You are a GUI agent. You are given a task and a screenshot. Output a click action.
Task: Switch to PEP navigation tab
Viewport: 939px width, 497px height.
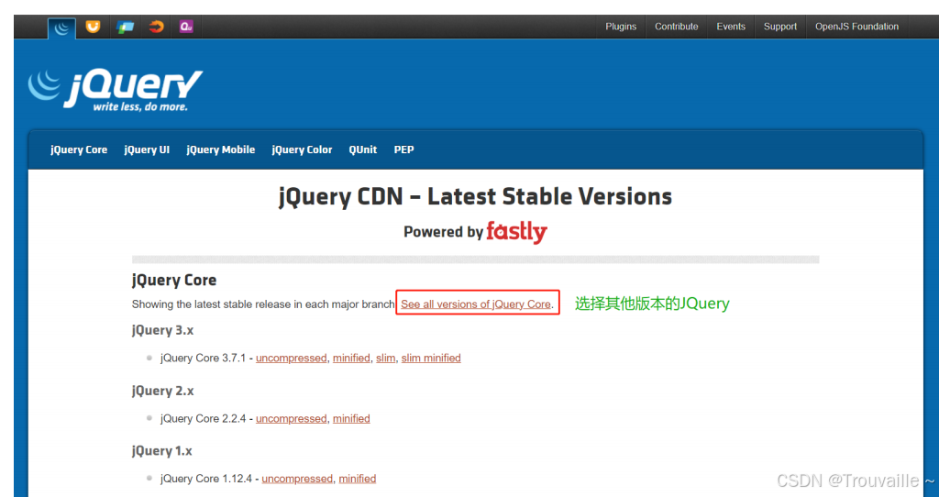click(x=403, y=149)
